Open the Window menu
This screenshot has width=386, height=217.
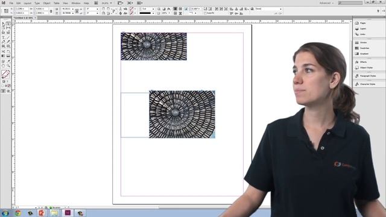click(x=76, y=3)
